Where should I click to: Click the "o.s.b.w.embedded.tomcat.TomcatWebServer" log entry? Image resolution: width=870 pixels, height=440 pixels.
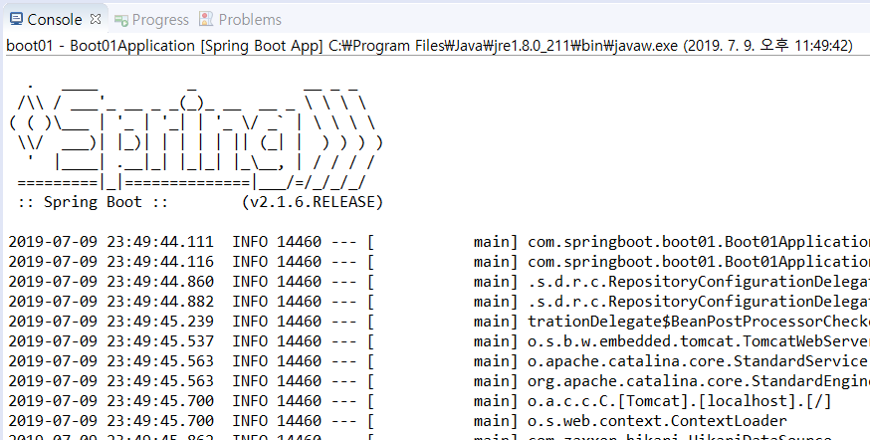coord(699,341)
